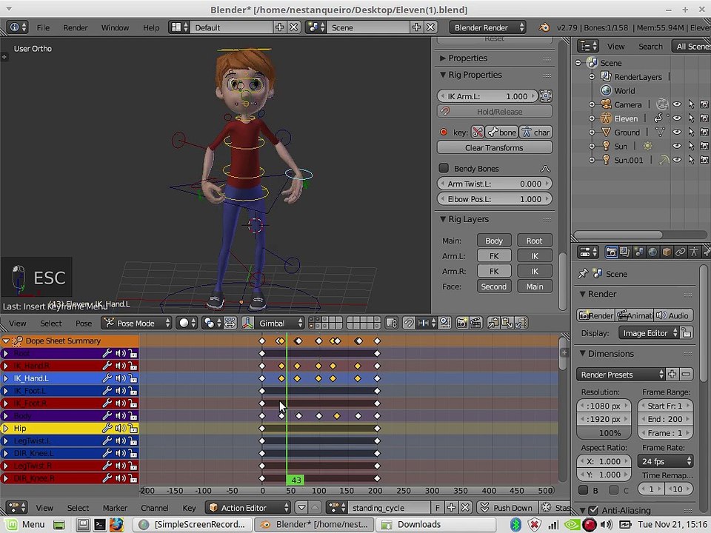Open the Constraints chain-link tab
711x533 pixels.
pyautogui.click(x=680, y=252)
